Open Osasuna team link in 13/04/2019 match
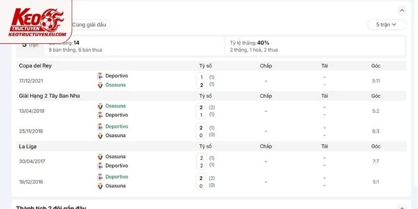 click(x=115, y=106)
